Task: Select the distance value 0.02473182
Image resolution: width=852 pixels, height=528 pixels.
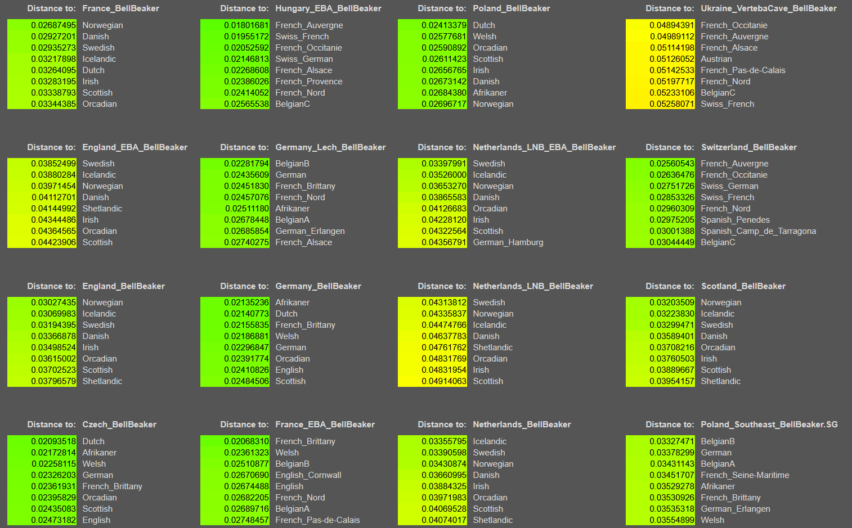Action: click(x=53, y=520)
